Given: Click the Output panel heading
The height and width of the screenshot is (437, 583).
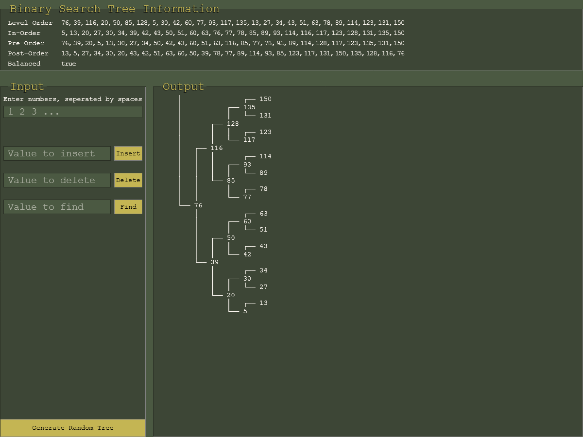Looking at the screenshot, I should click(x=183, y=86).
